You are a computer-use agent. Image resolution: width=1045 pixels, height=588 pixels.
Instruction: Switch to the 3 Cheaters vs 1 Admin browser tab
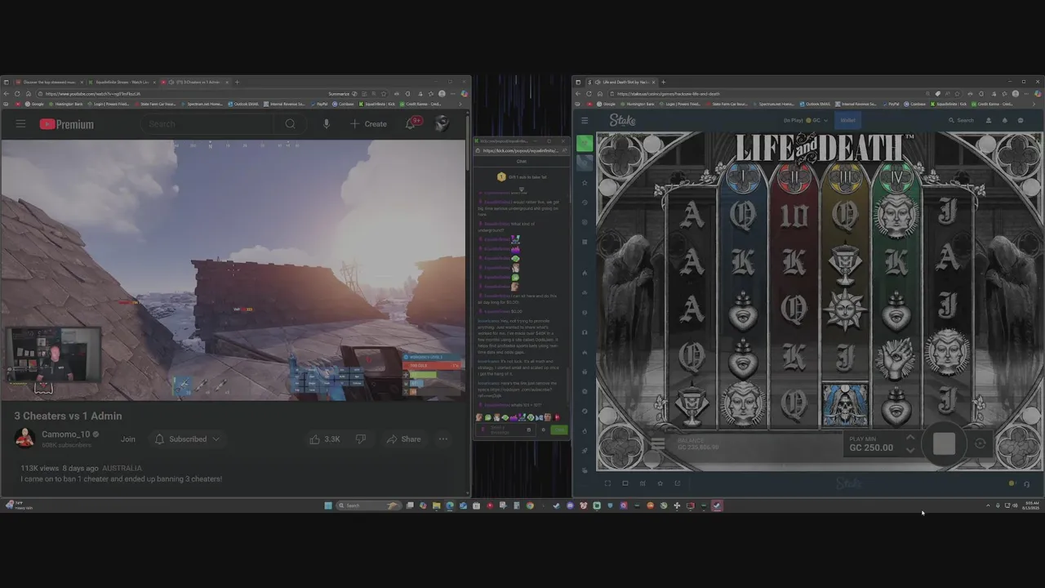[x=196, y=82]
